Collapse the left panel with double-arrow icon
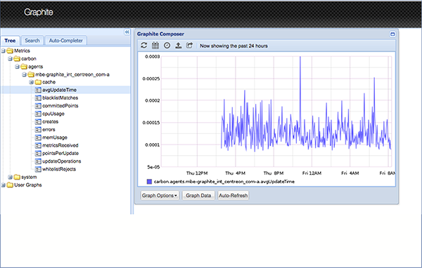 pyautogui.click(x=127, y=32)
